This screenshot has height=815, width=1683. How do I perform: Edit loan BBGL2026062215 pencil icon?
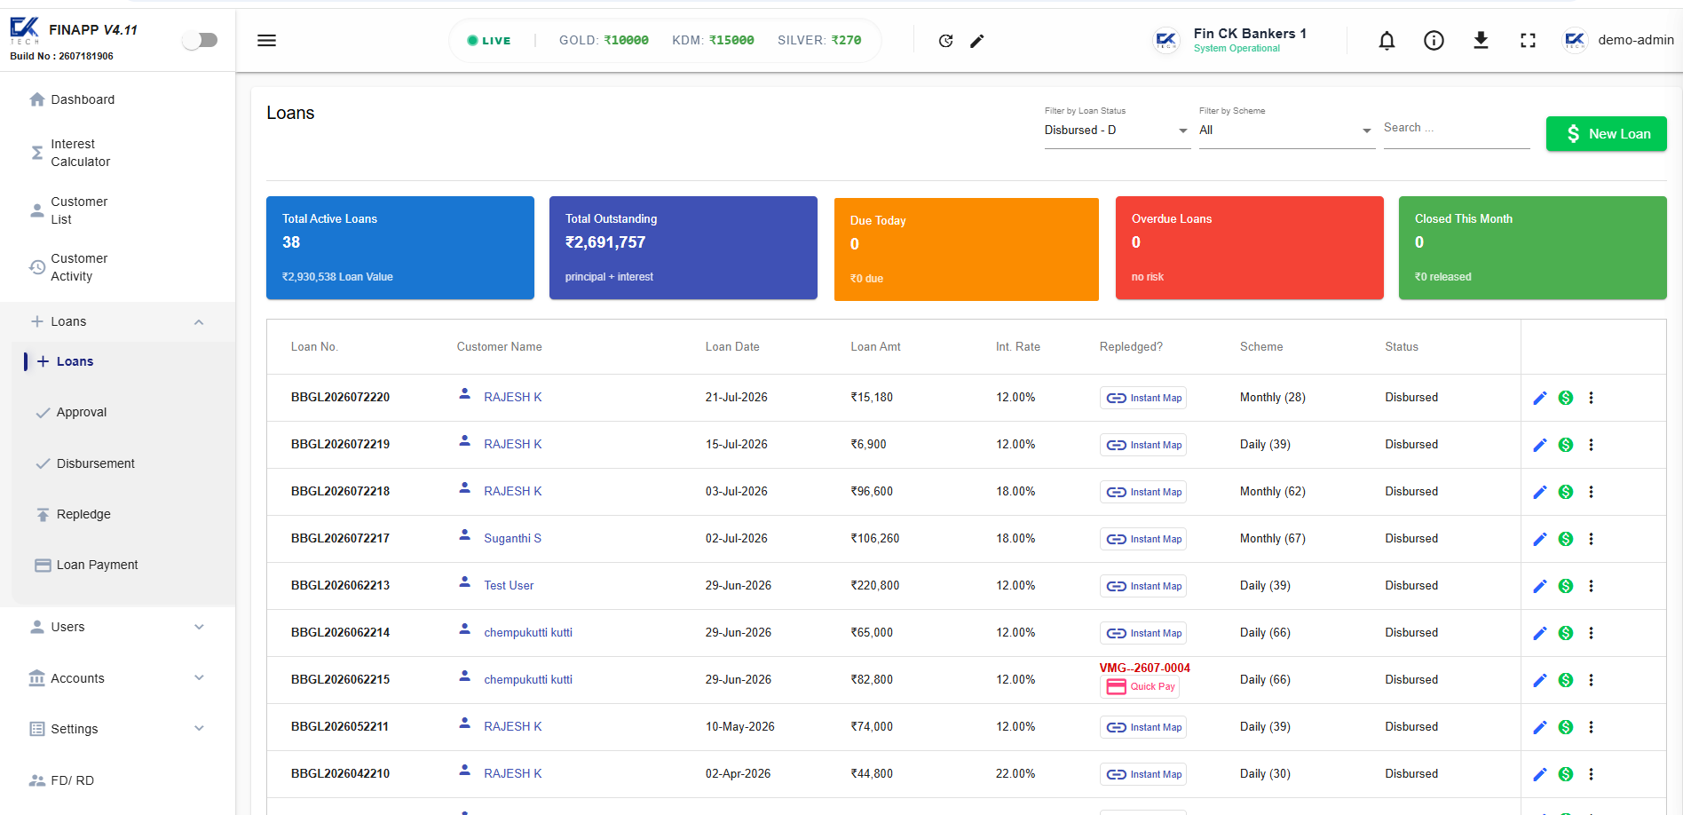point(1540,680)
